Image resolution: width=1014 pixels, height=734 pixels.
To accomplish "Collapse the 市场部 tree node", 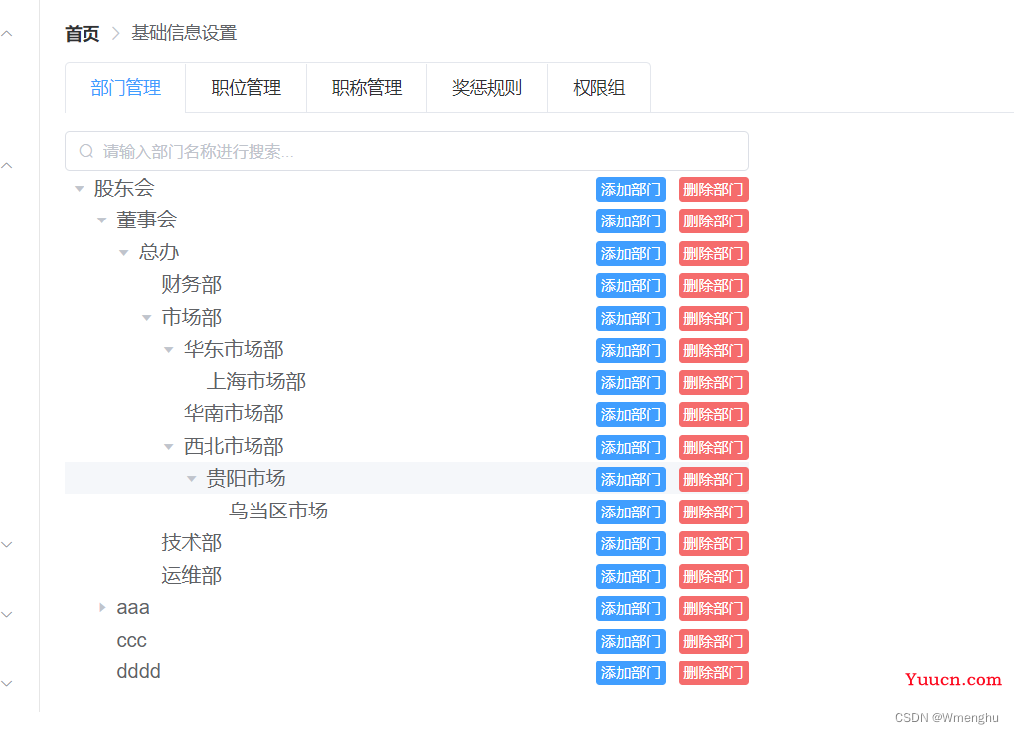I will (x=147, y=317).
